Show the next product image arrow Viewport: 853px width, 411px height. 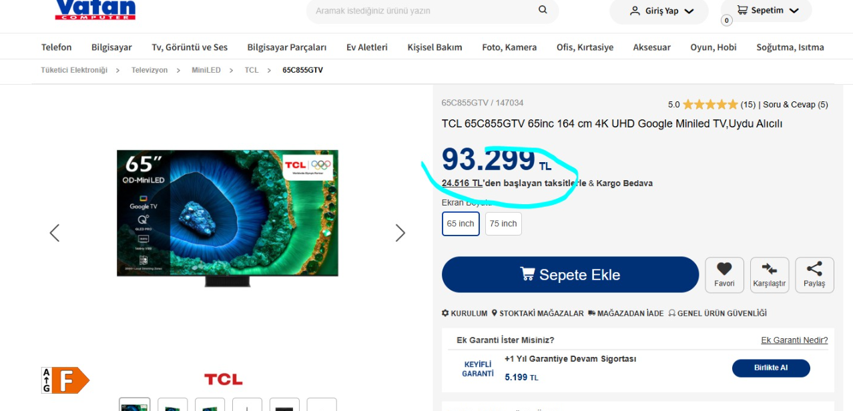point(400,233)
